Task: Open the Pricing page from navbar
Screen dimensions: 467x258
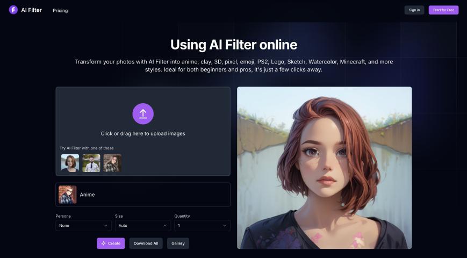Action: (60, 10)
